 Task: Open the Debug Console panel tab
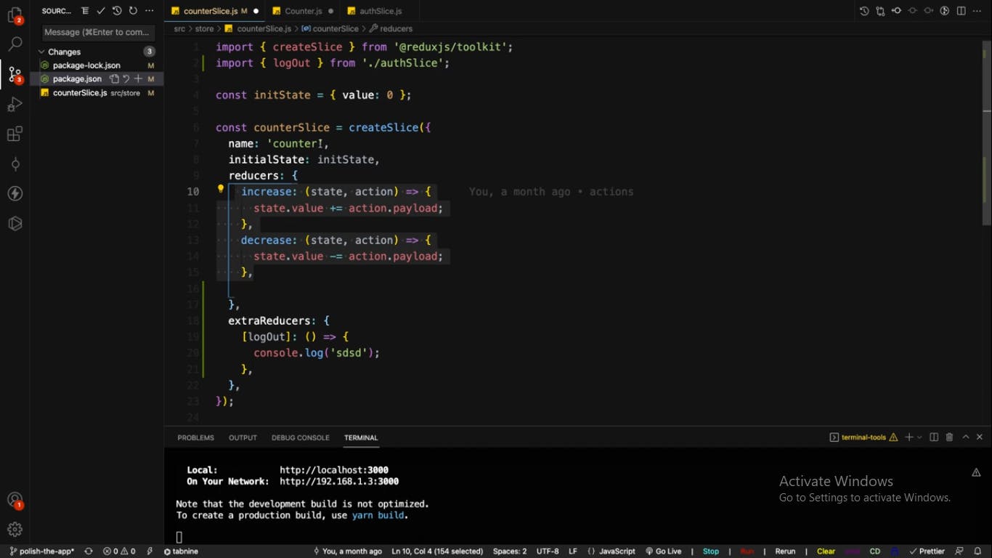pyautogui.click(x=301, y=437)
